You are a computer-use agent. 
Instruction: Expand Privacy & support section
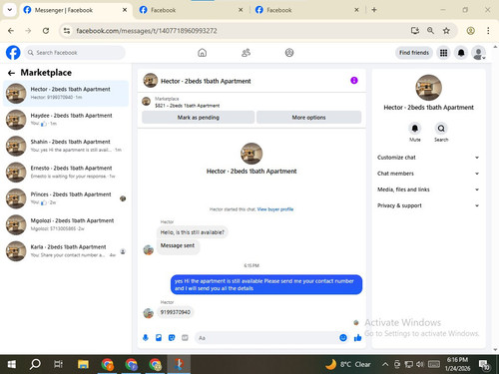(x=428, y=205)
